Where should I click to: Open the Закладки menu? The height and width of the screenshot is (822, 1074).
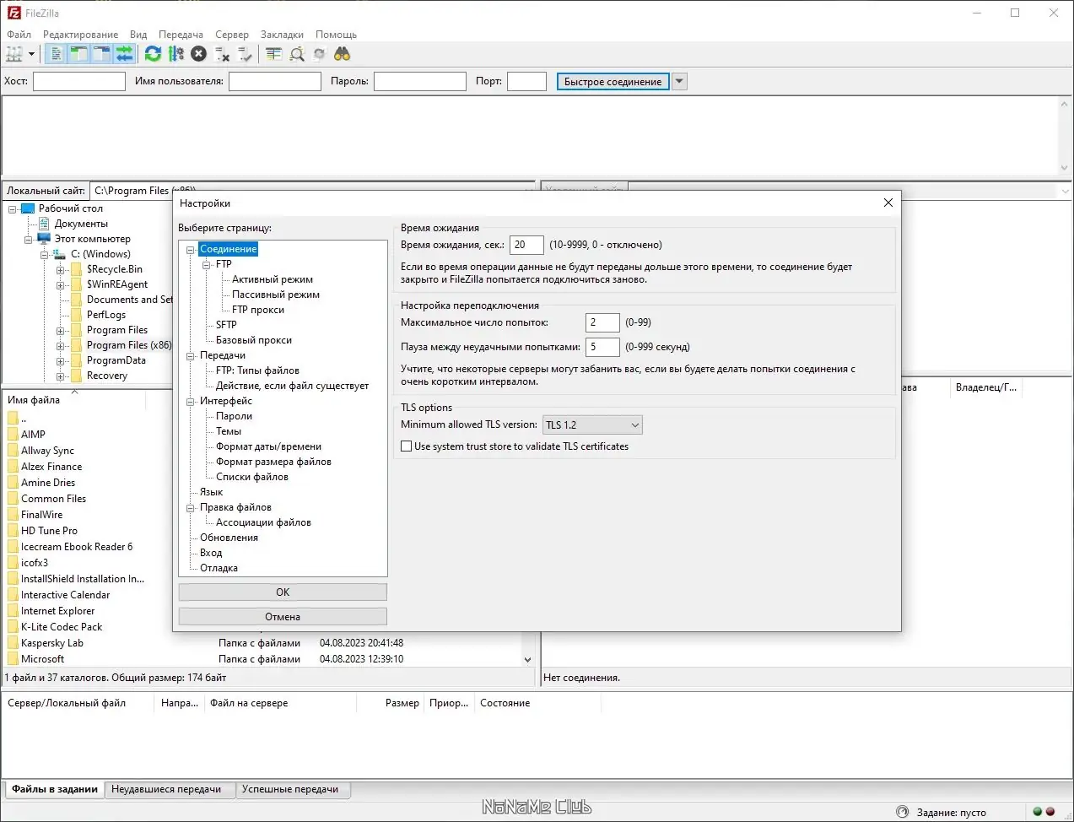coord(282,35)
